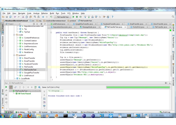The image size is (176, 125).
Task: Click woodwardbernsteinprotocol breadcrumb in navigation bar
Action: (54, 21)
